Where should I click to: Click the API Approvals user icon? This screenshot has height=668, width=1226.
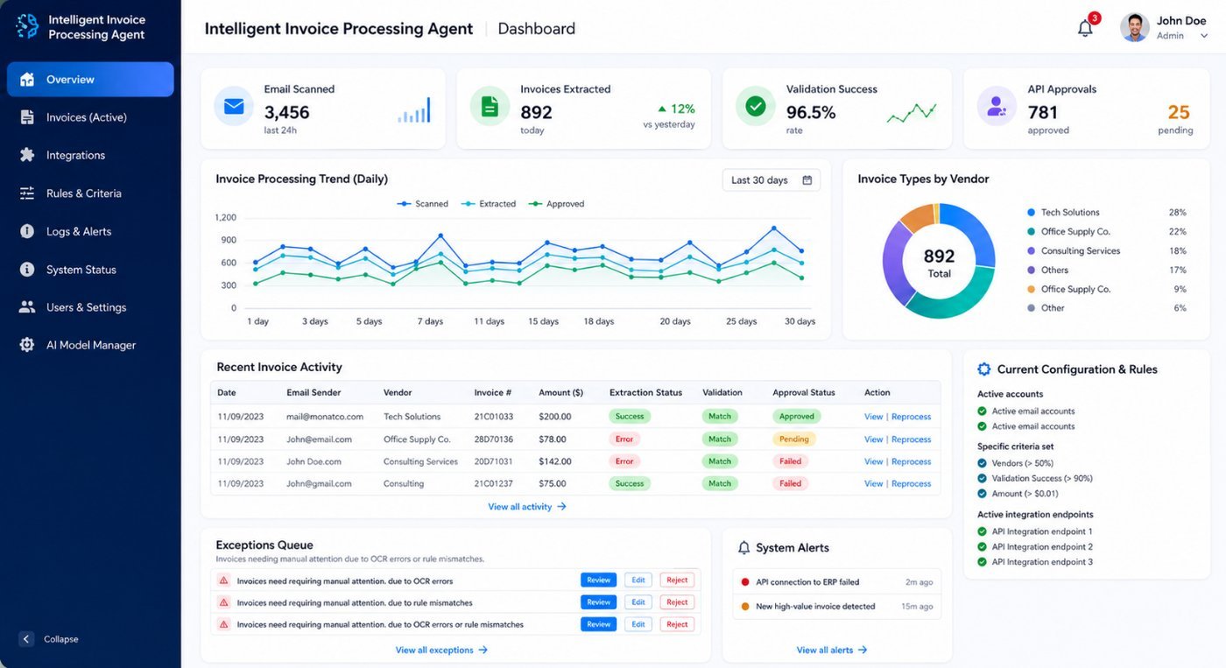pyautogui.click(x=997, y=107)
